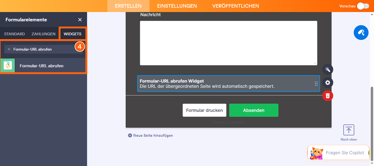Click the page vertical scrollbar
The height and width of the screenshot is (166, 374).
(x=372, y=124)
